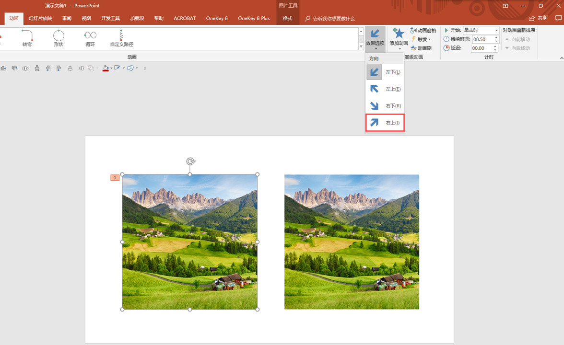Select the 形状 motion path animation
Viewport: 564px width, 345px height.
[59, 38]
